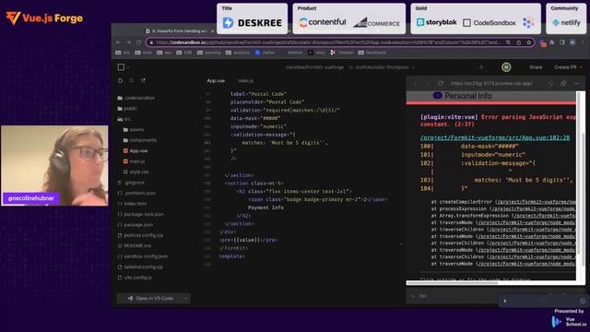Bookmark this page with the star icon

528,42
